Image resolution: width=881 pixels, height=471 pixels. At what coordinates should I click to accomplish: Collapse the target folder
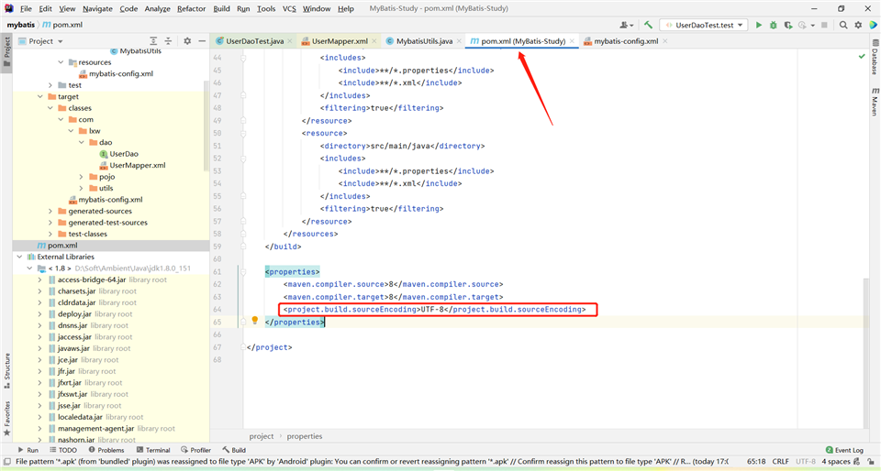point(39,96)
